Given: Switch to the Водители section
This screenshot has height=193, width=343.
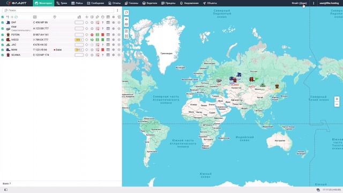Looking at the screenshot, I should coord(150,3).
